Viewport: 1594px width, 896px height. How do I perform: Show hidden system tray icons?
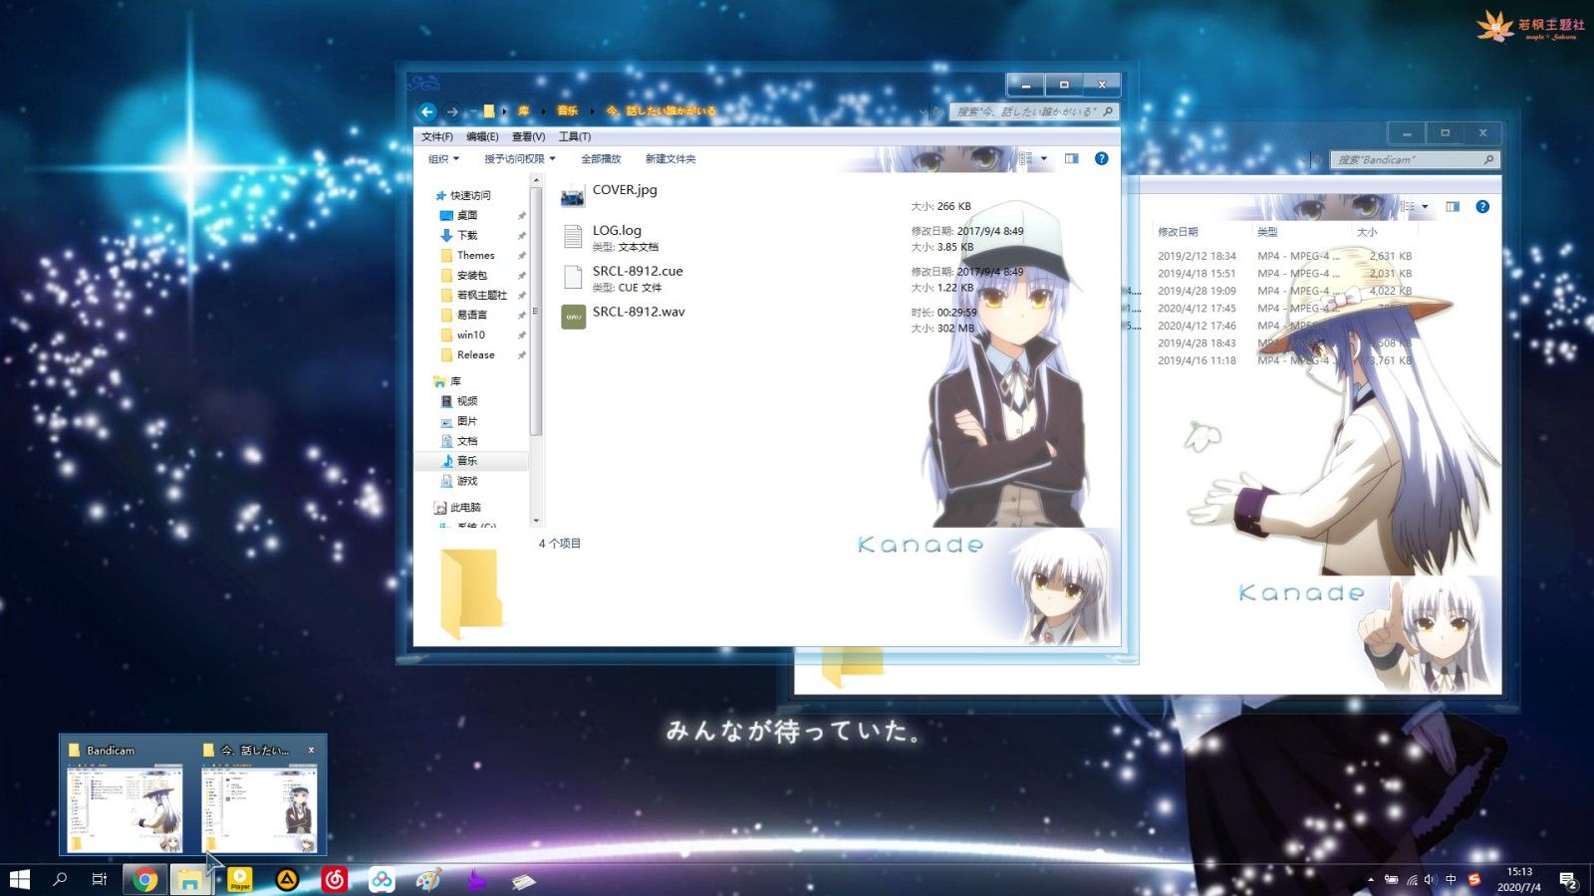pos(1371,879)
